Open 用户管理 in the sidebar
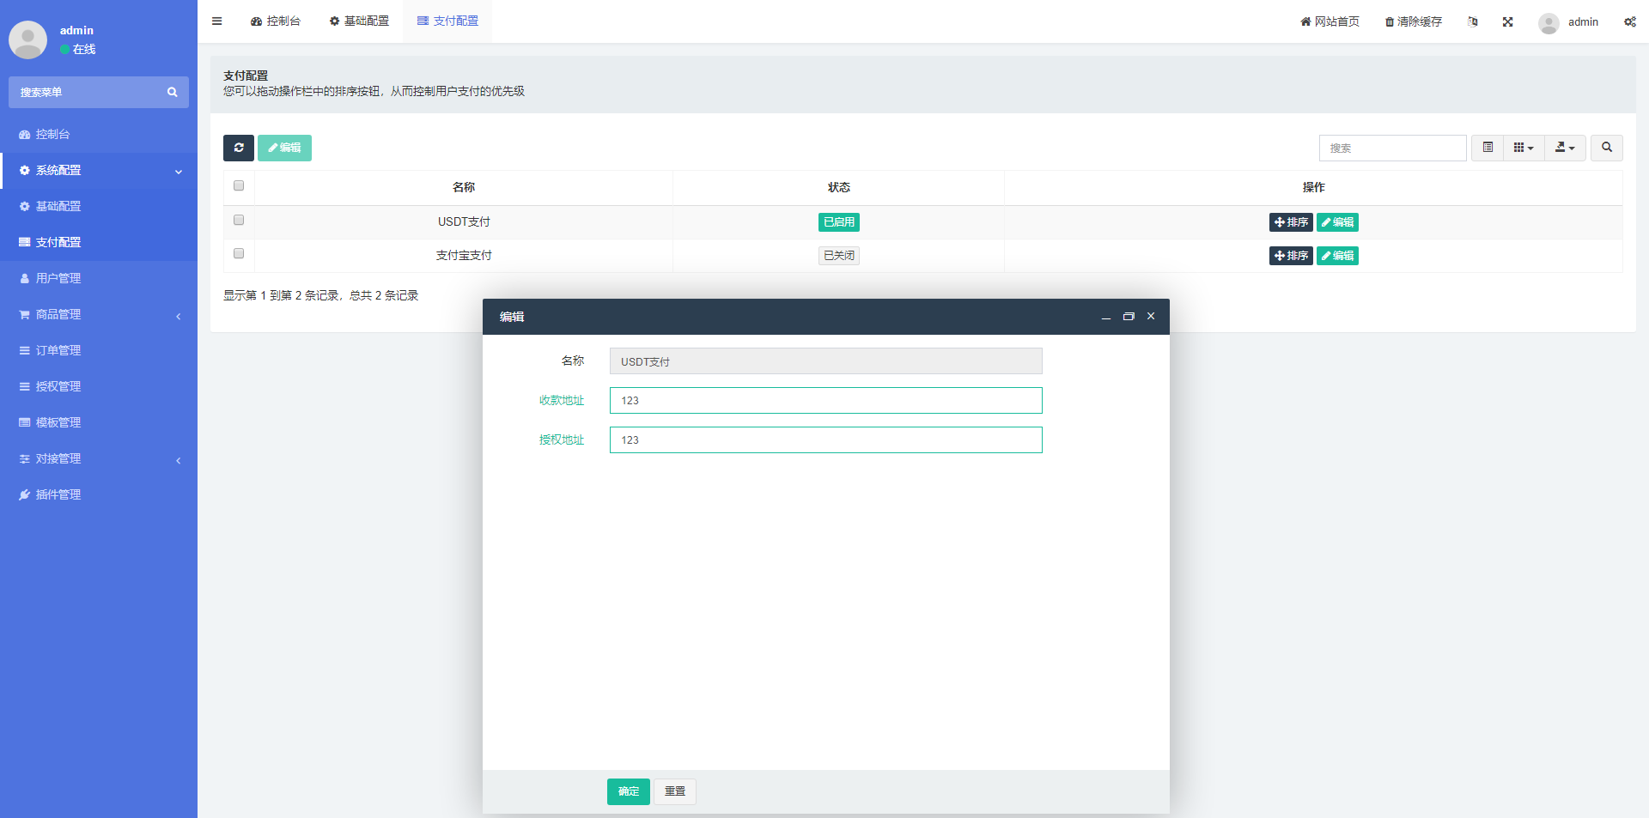The height and width of the screenshot is (818, 1649). point(99,278)
